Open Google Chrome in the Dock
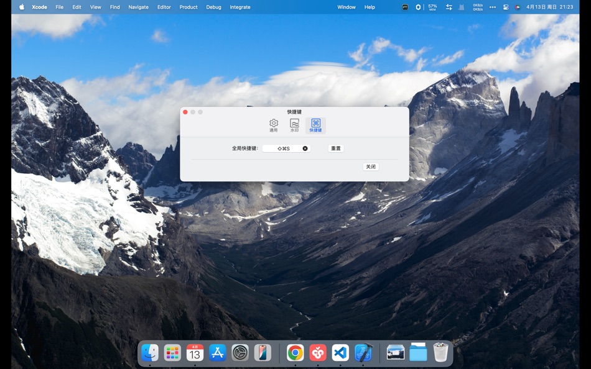591x369 pixels. (294, 352)
